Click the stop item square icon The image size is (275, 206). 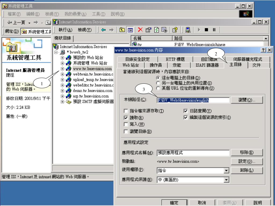click(207, 30)
